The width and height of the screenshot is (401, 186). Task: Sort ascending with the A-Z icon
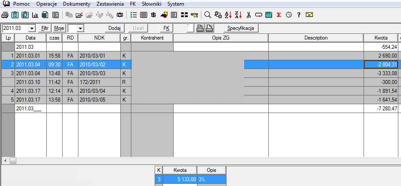click(228, 15)
